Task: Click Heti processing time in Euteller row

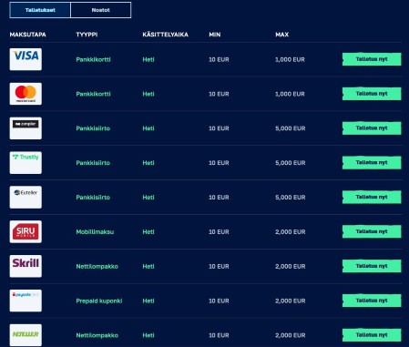Action: click(x=148, y=198)
